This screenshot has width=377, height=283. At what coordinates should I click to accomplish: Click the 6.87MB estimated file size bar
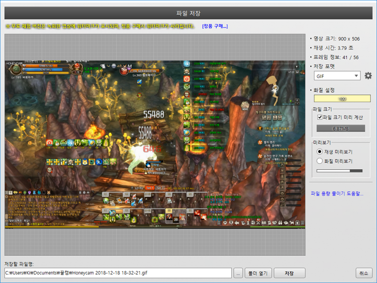click(341, 128)
